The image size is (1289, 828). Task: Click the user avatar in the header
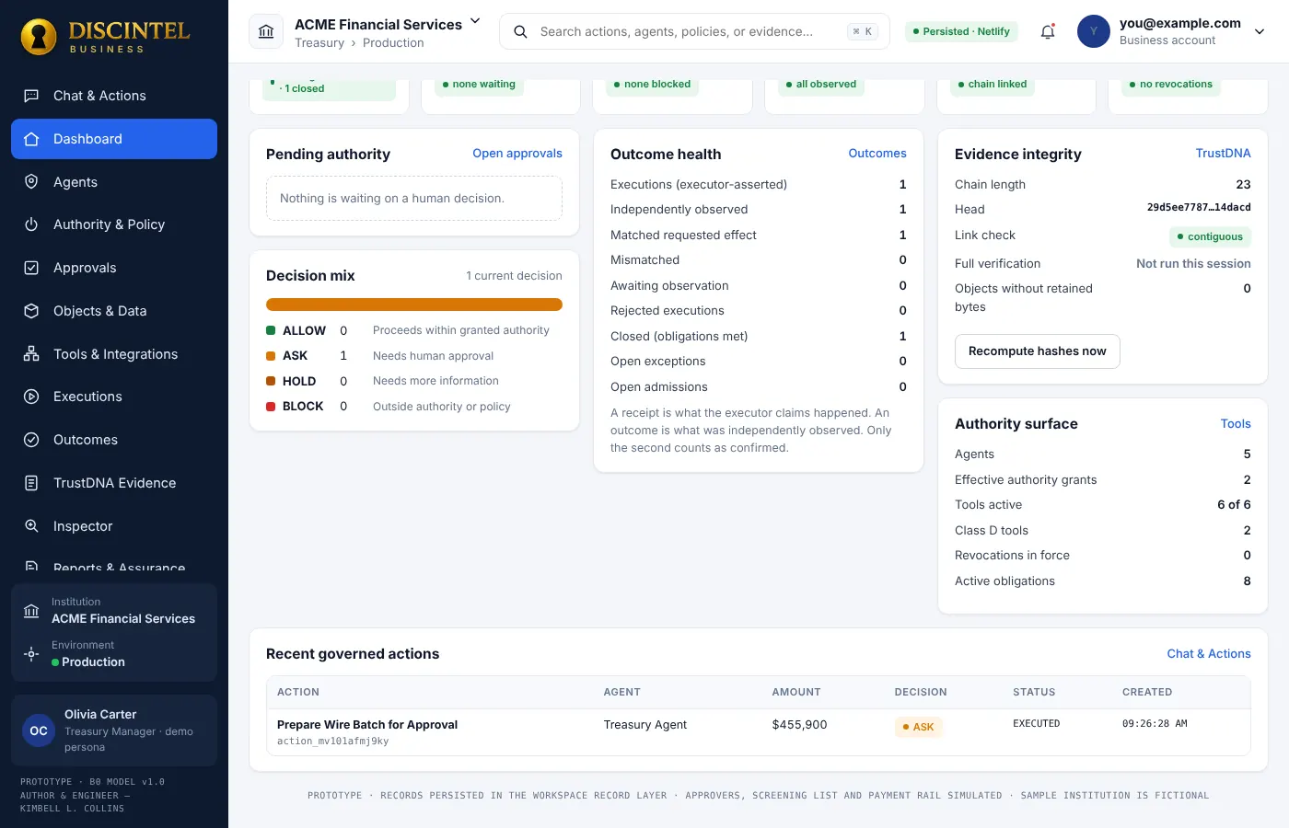pyautogui.click(x=1094, y=31)
